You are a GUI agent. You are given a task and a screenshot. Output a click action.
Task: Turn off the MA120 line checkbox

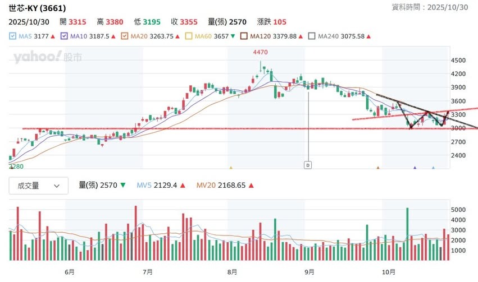click(244, 36)
